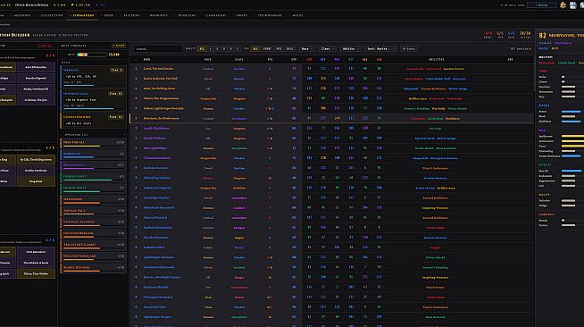Select the Free For All synergy row
The height and width of the screenshot is (327, 584).
tap(93, 143)
